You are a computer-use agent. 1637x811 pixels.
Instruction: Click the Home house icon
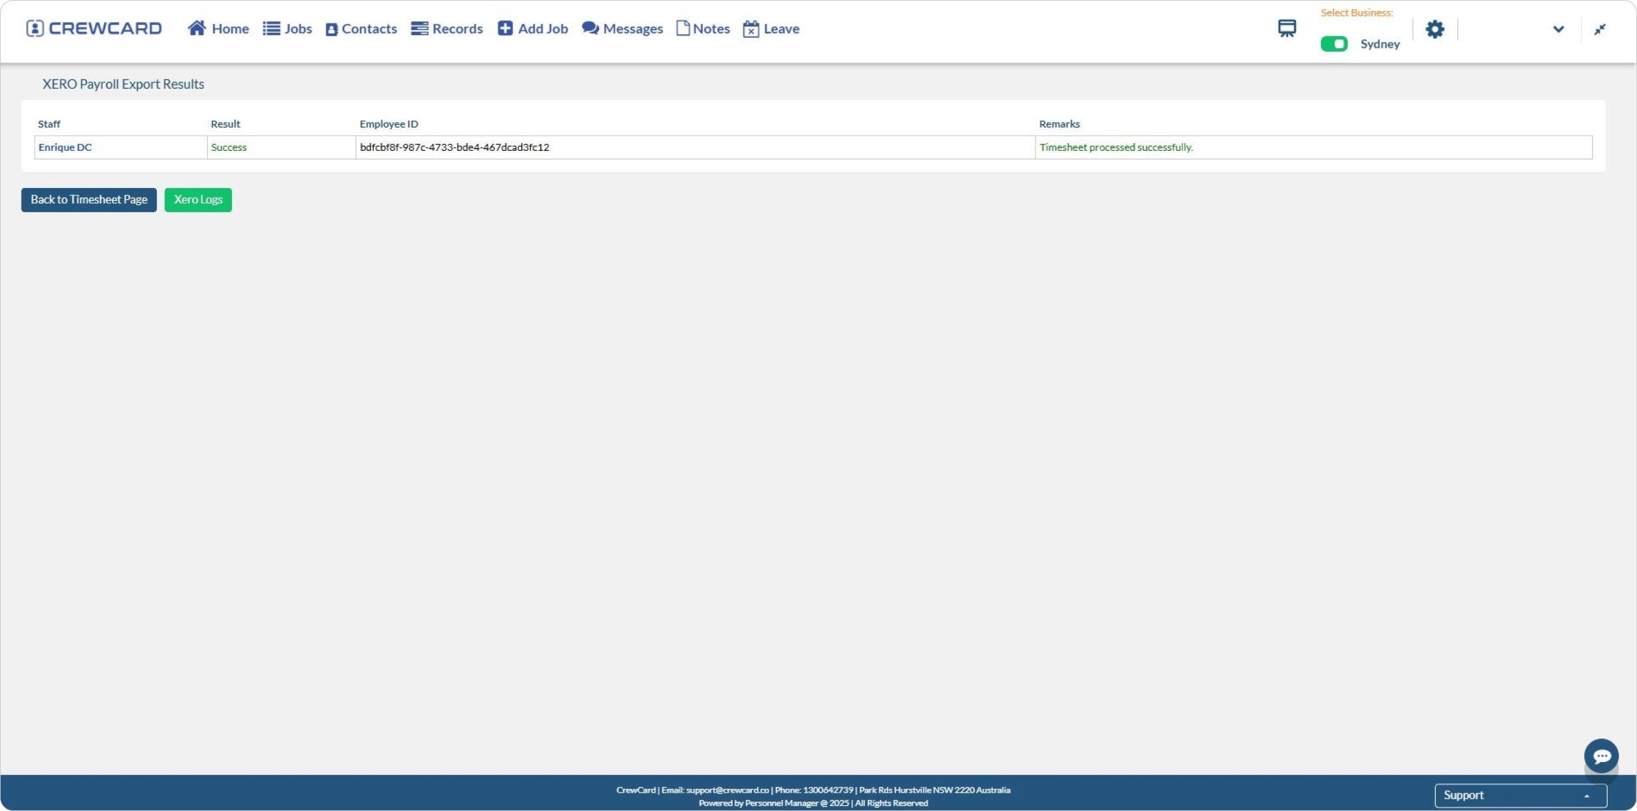click(197, 28)
